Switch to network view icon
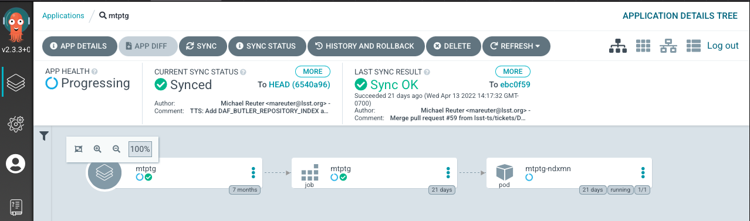Screen dimensions: 750x221 click(x=668, y=46)
